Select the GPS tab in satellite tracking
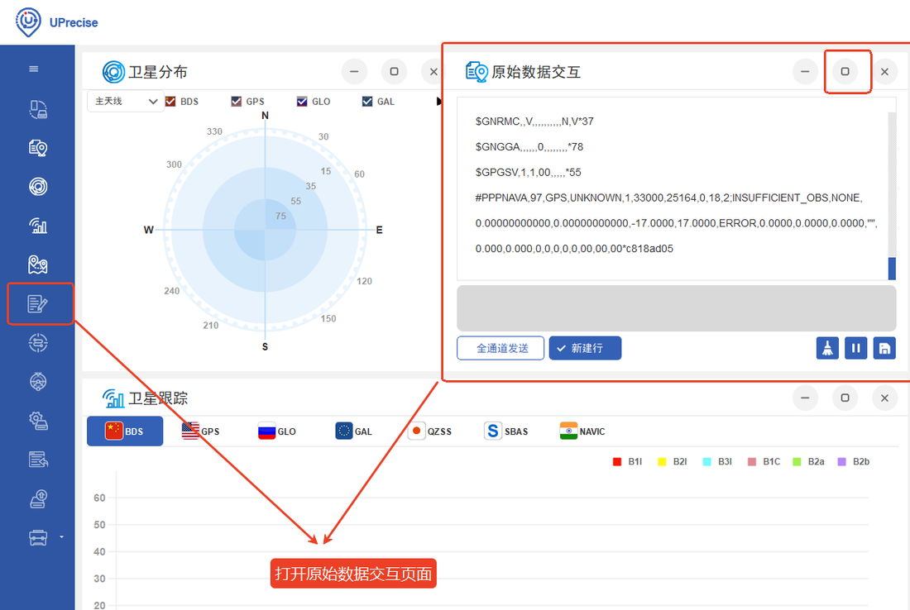Viewport: 910px width, 610px height. [200, 431]
